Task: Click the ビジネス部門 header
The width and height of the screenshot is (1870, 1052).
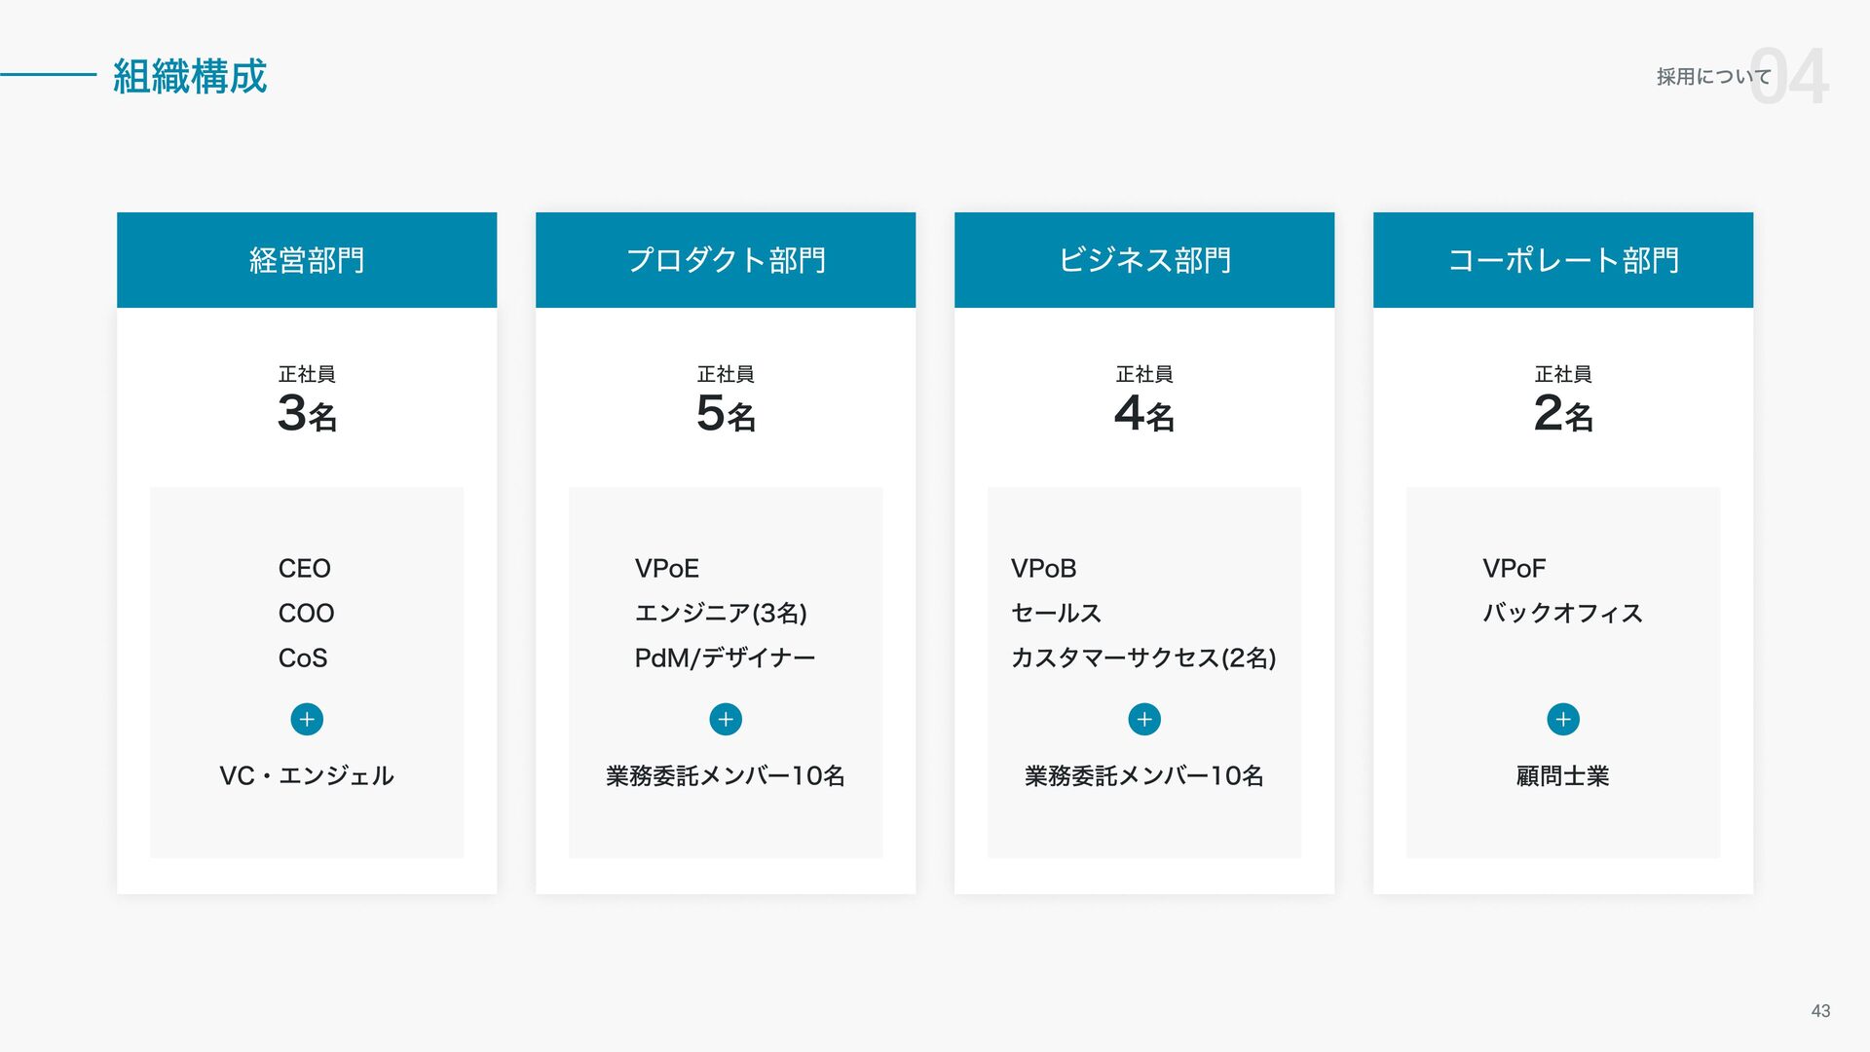Action: pos(1144,260)
